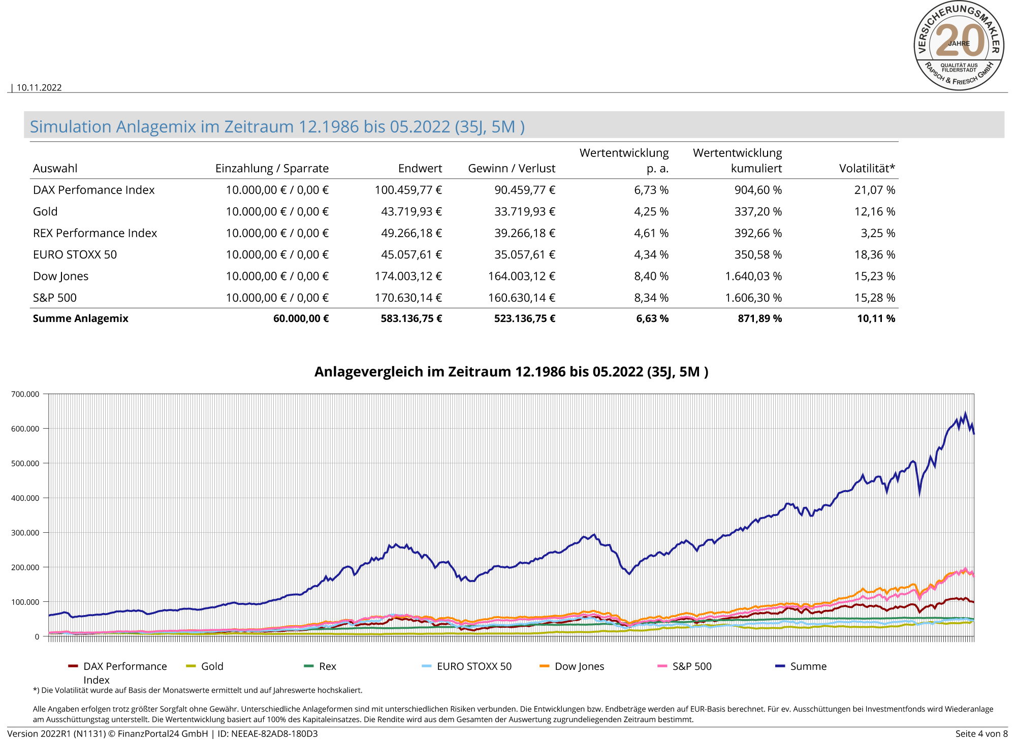Click Gold Endwert 43.719,93 €
The width and height of the screenshot is (1016, 741).
[411, 211]
